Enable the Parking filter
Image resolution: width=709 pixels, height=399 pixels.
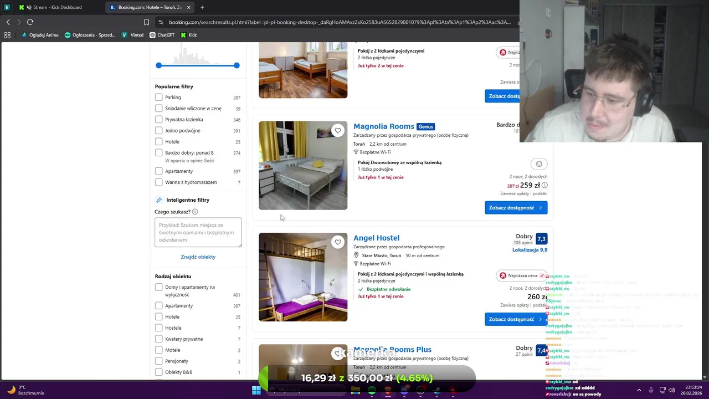159,98
